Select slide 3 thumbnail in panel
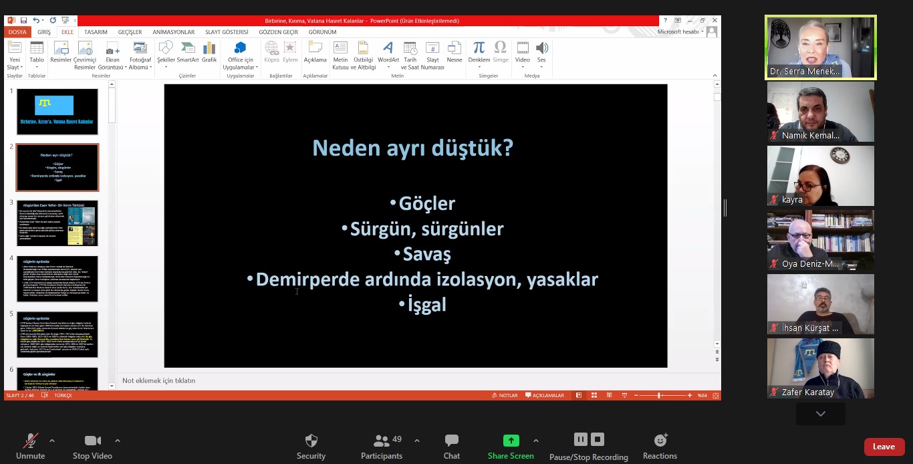 click(57, 223)
